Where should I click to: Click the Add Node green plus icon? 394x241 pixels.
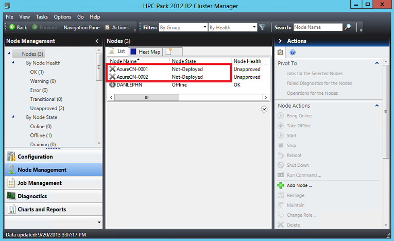281,185
